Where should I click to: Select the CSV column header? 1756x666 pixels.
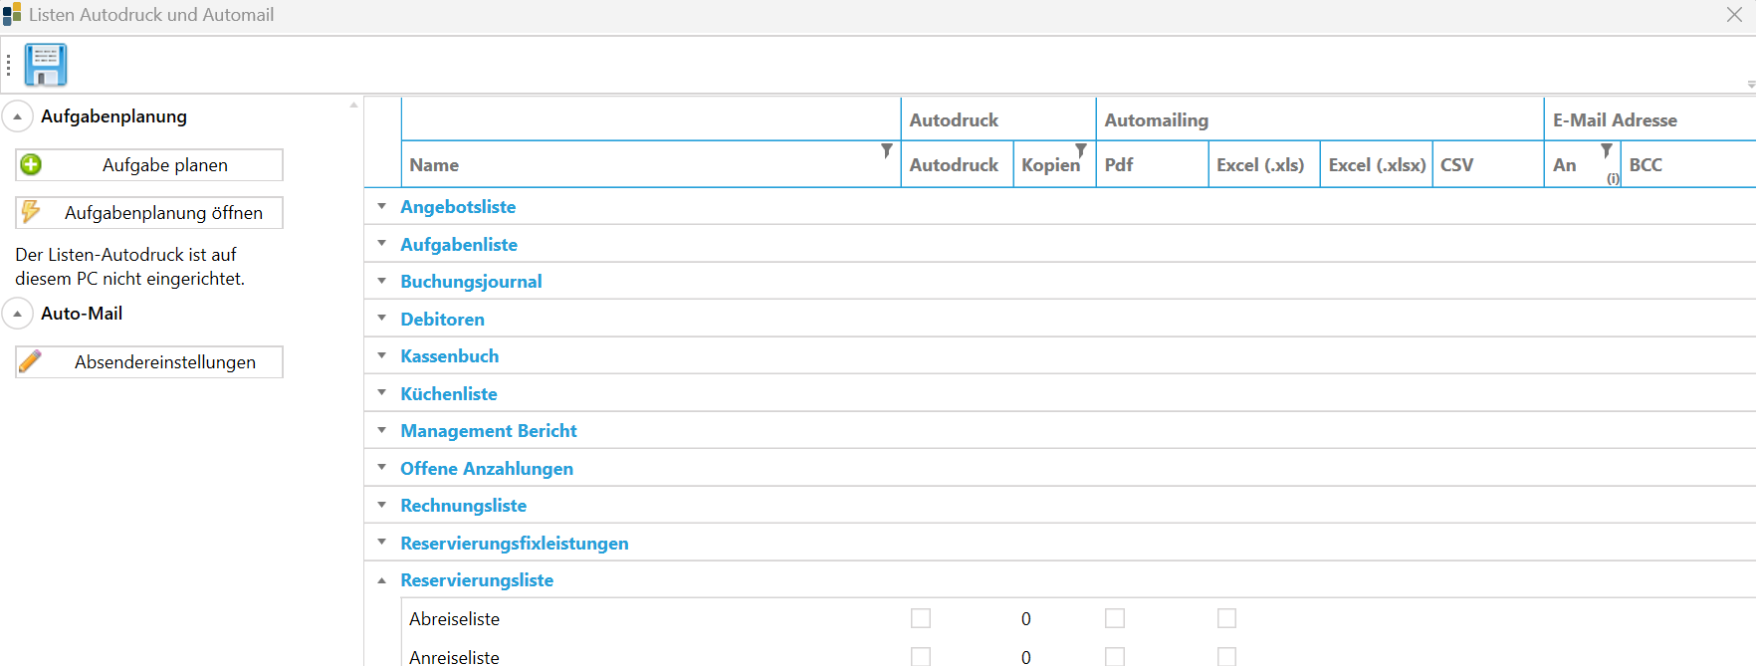pyautogui.click(x=1456, y=165)
